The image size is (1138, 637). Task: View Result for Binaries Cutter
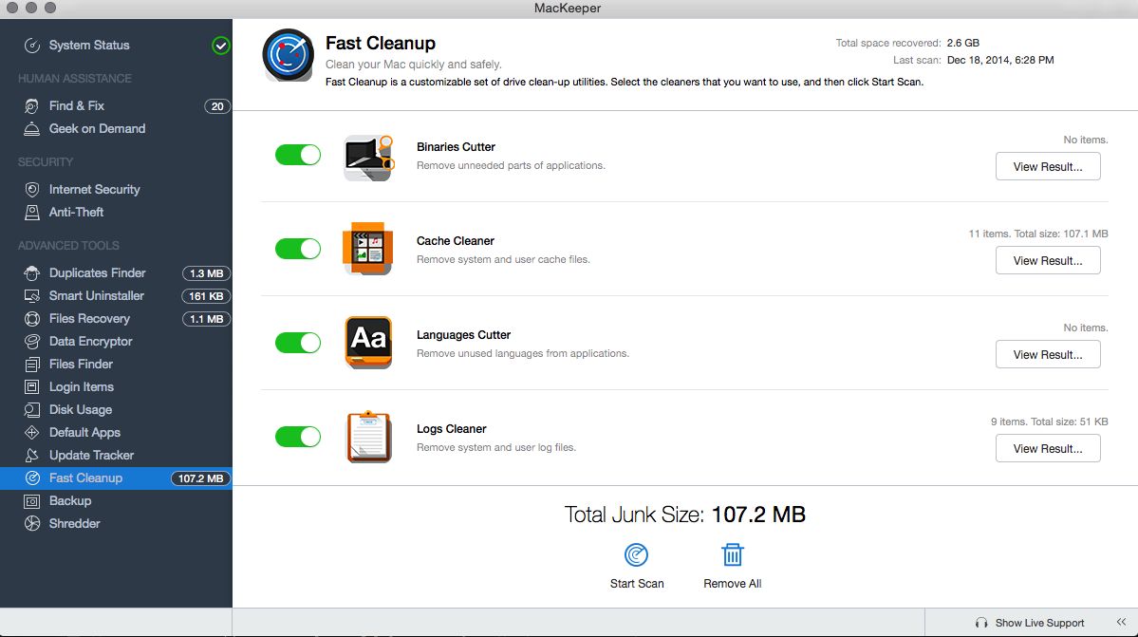tap(1047, 167)
